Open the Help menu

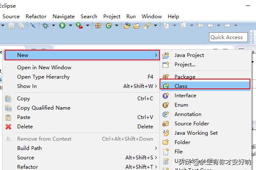pyautogui.click(x=173, y=17)
